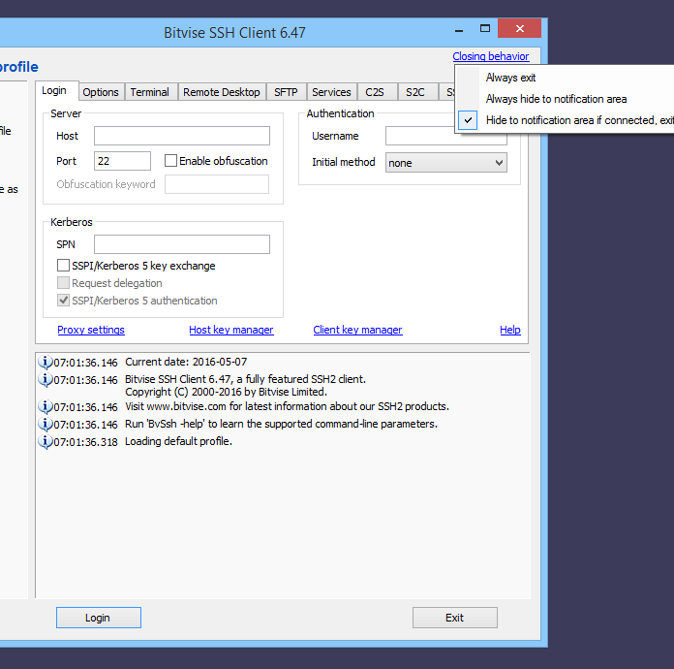Screen dimensions: 674x669
Task: Select the Remote Desktop tab
Action: (222, 92)
